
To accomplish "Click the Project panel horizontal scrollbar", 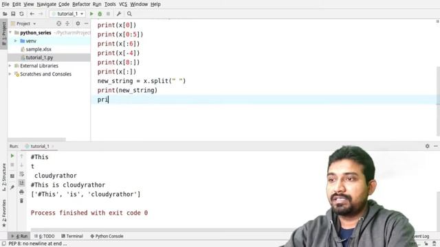I will [36, 139].
